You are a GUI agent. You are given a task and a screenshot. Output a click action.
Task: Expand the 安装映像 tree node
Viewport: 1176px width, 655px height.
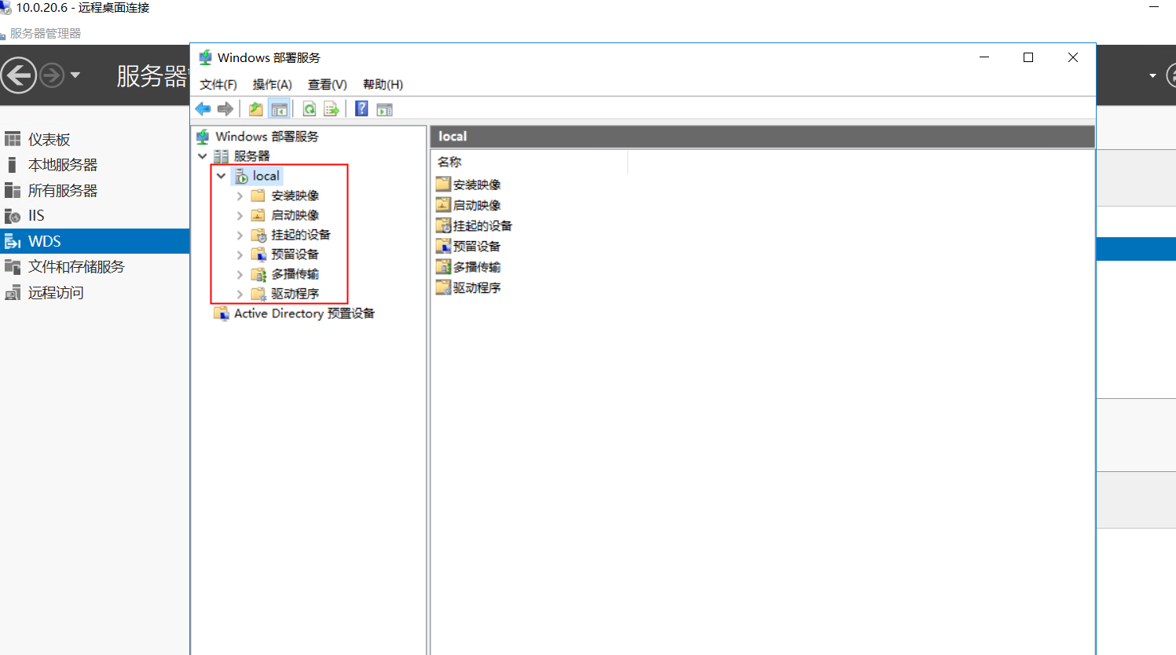coord(240,196)
